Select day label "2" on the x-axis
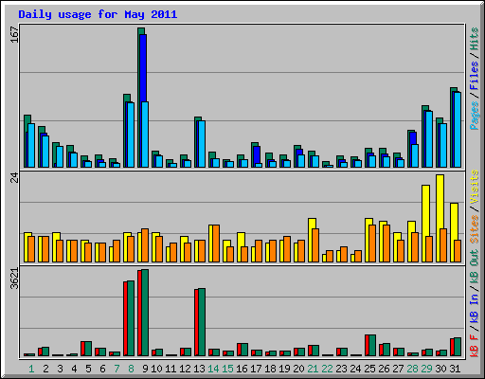 point(45,369)
